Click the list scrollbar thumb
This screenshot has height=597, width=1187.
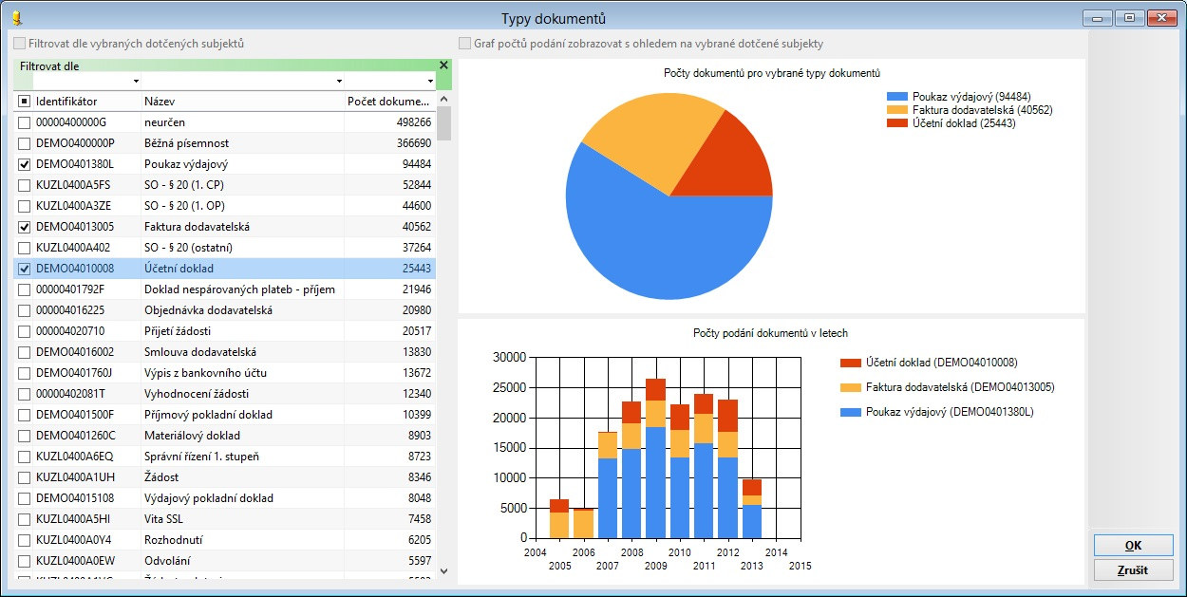tap(443, 123)
